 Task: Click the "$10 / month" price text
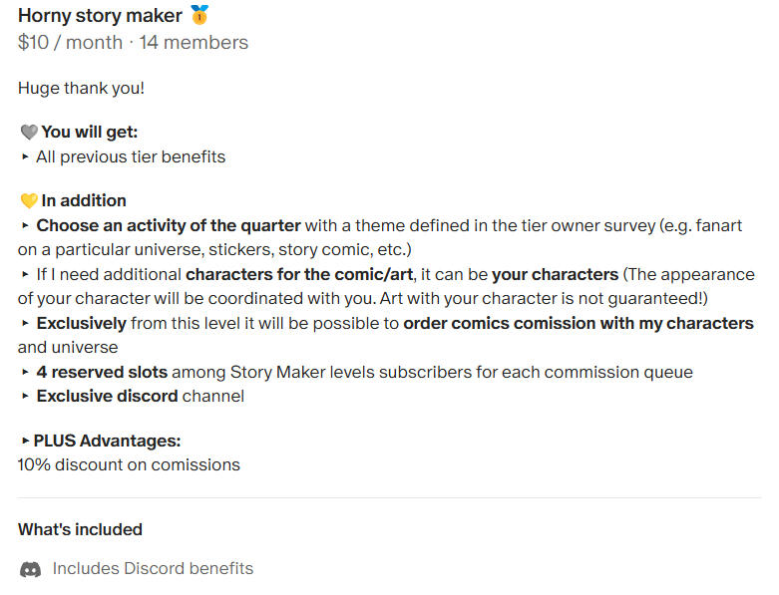point(70,43)
